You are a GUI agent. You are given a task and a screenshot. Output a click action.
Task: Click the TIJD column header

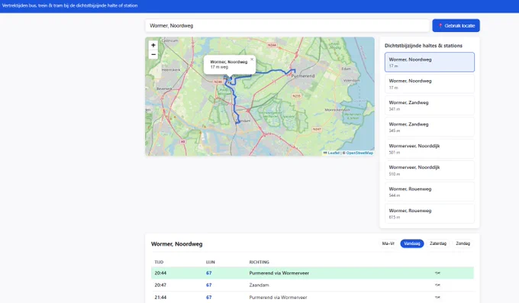(x=159, y=262)
